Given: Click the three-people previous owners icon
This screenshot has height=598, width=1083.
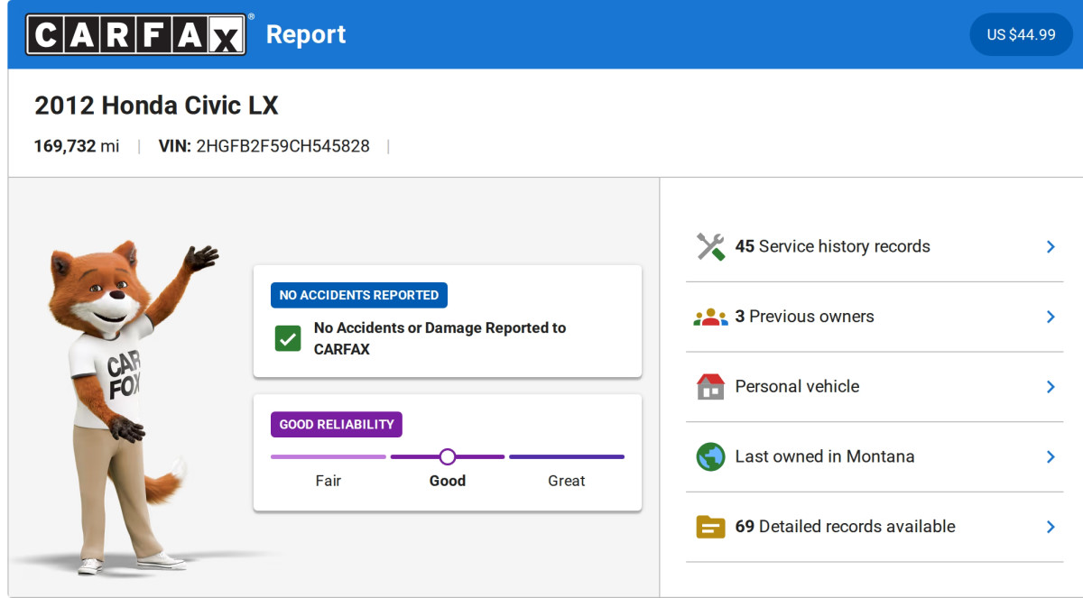Looking at the screenshot, I should point(711,317).
